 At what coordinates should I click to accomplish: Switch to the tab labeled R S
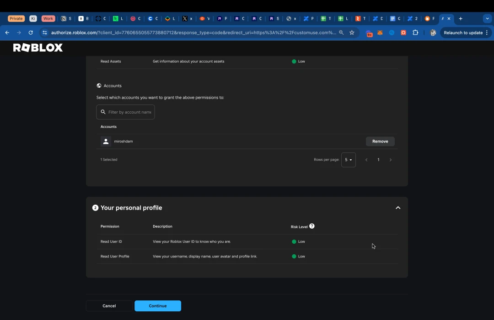[274, 19]
